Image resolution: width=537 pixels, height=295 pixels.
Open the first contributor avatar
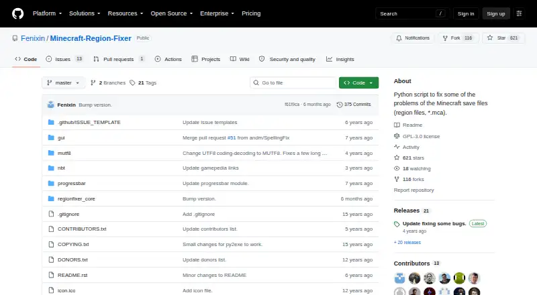point(399,278)
